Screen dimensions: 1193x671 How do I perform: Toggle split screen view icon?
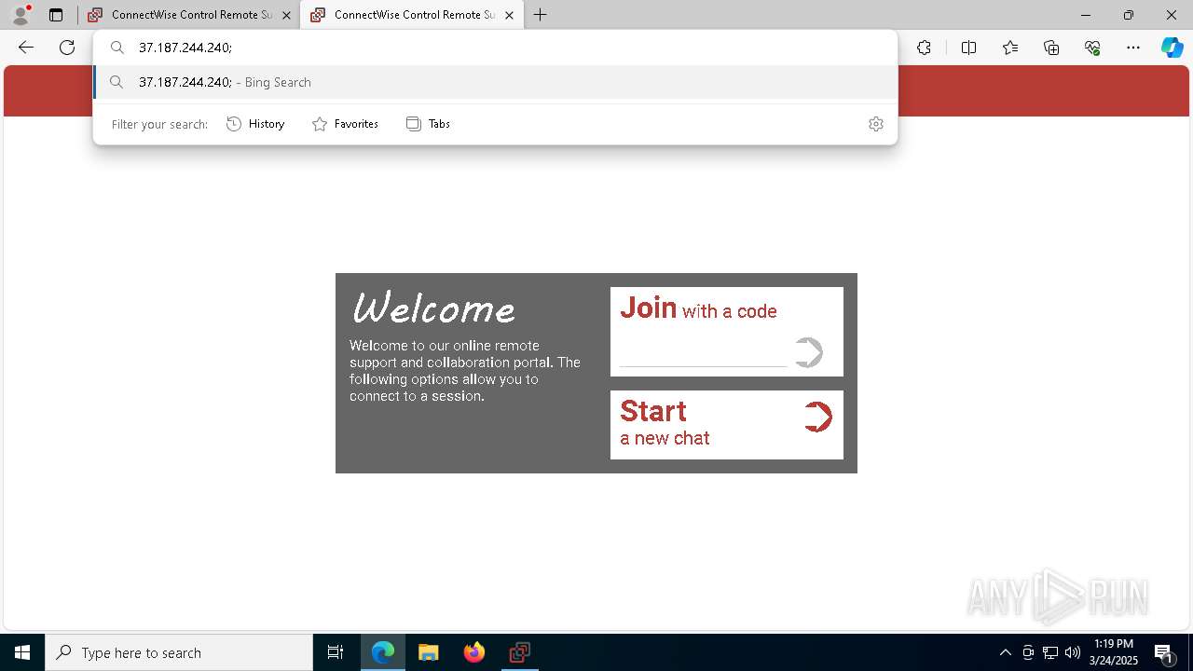[x=968, y=48]
